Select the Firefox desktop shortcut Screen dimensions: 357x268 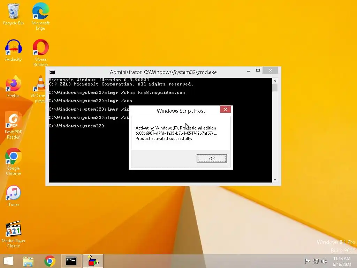14,87
